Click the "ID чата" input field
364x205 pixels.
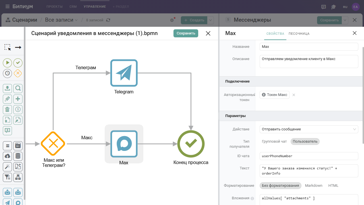tap(309, 156)
